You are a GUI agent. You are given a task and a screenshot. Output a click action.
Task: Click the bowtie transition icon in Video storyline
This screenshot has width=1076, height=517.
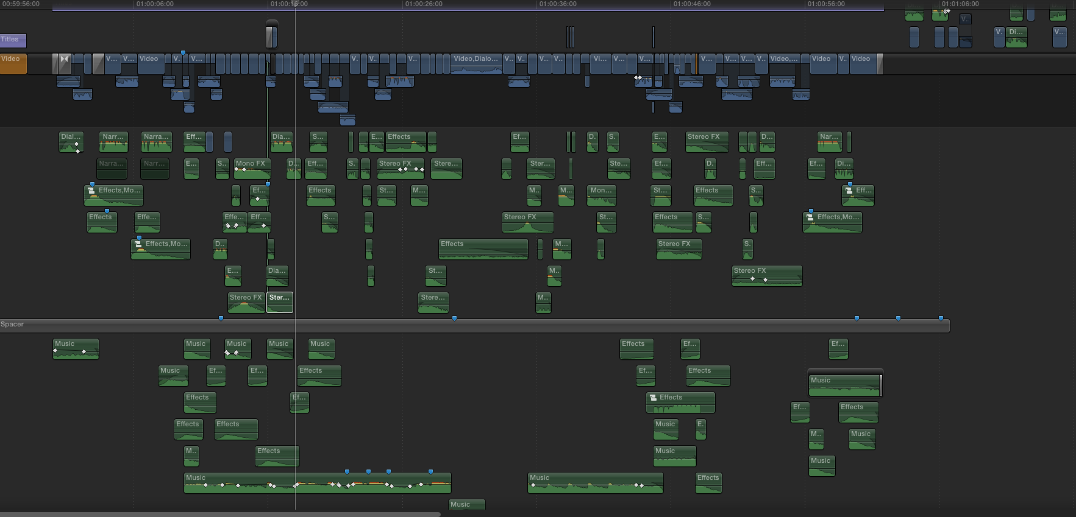click(64, 60)
